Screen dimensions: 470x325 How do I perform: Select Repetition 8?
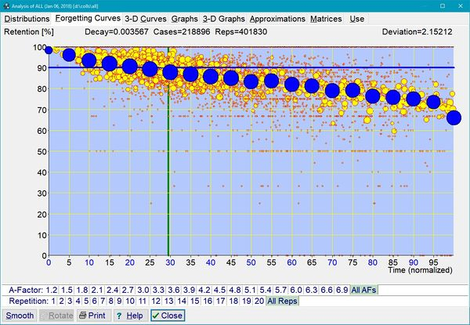pos(111,301)
